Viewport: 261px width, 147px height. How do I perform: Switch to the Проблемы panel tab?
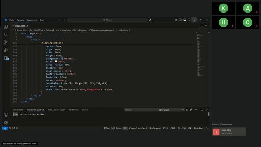(18, 110)
